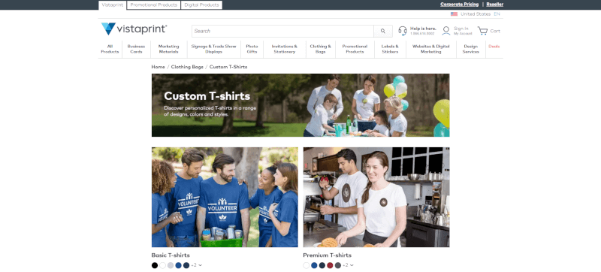Switch to Promotional Products top tab
Image resolution: width=601 pixels, height=272 pixels.
point(154,5)
